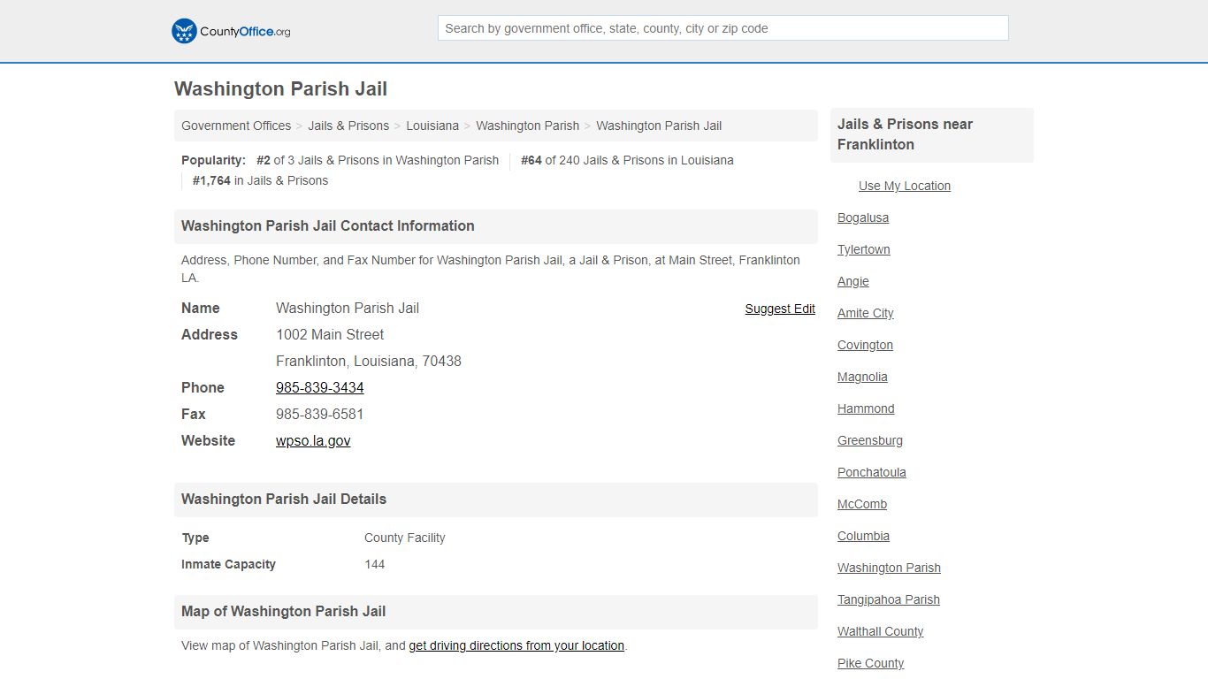Open Washington Parish sidebar link
The height and width of the screenshot is (679, 1208).
point(889,568)
